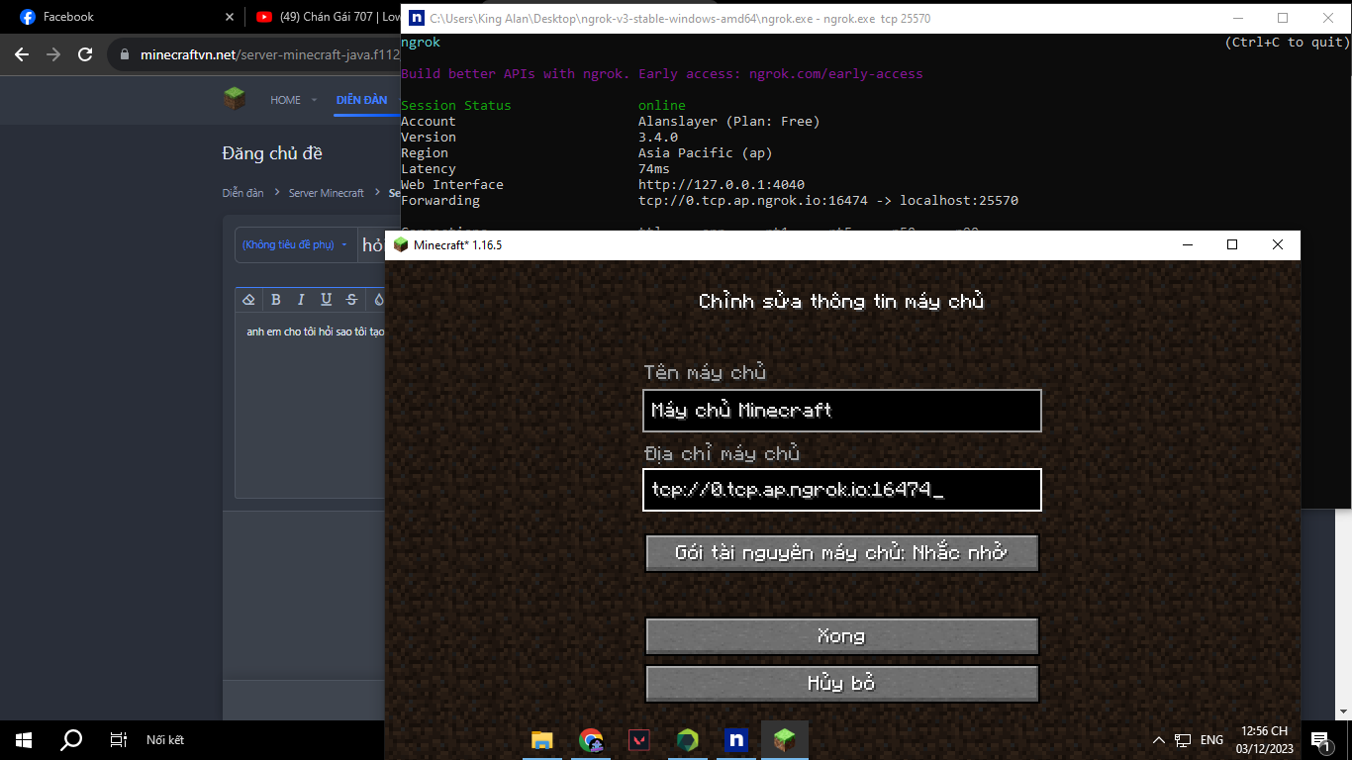Toggle Underline formatting in post editor
This screenshot has height=760, width=1352.
(326, 300)
